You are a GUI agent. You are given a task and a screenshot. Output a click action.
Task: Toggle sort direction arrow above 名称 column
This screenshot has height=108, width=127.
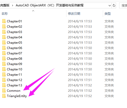33,11
